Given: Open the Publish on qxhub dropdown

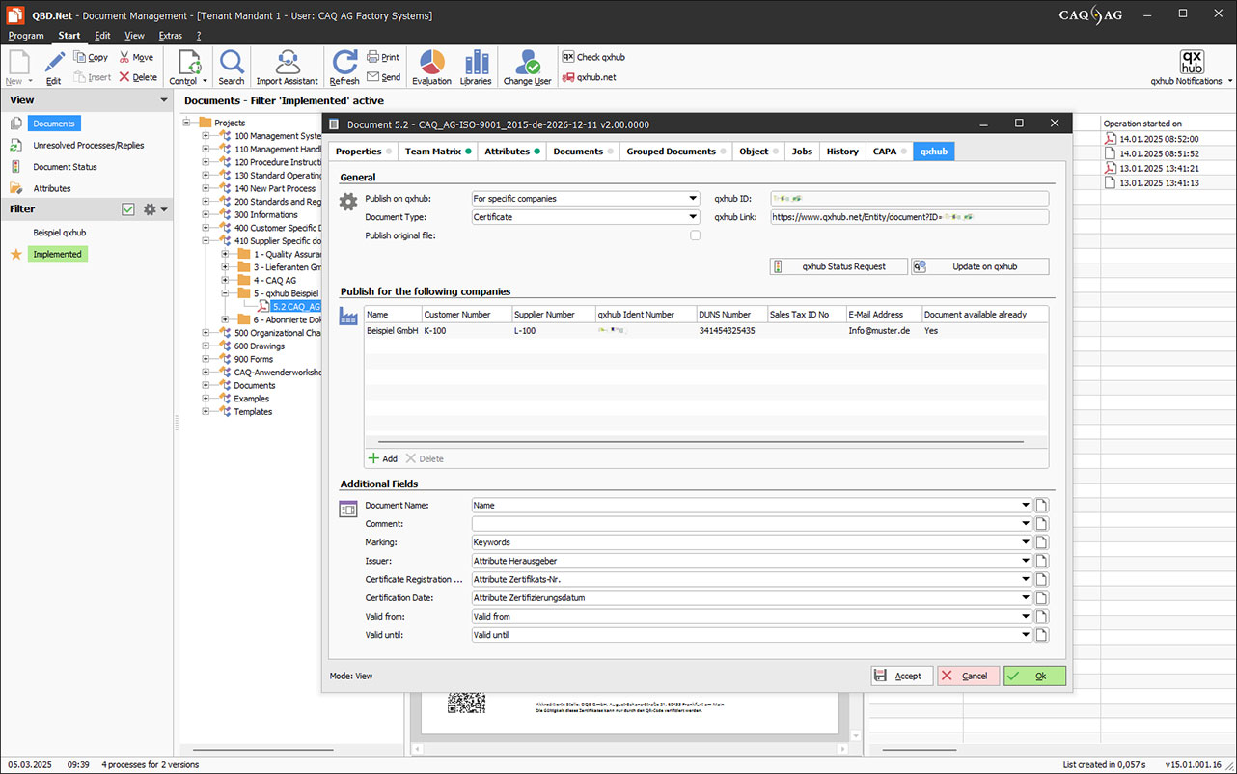Looking at the screenshot, I should (585, 199).
